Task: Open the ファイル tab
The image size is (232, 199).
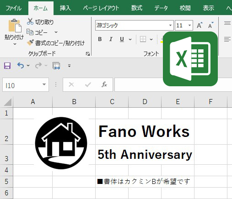Action: coord(14,8)
